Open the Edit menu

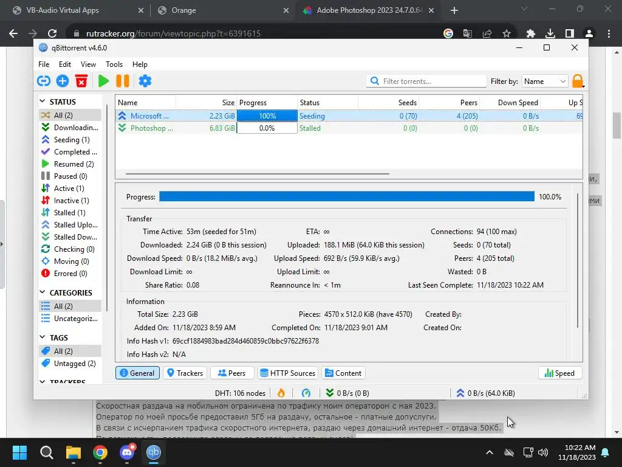click(64, 64)
